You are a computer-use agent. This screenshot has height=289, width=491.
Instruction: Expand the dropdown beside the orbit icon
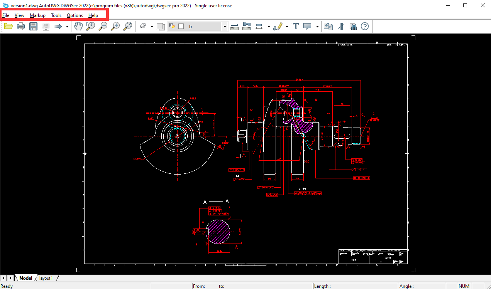(152, 27)
